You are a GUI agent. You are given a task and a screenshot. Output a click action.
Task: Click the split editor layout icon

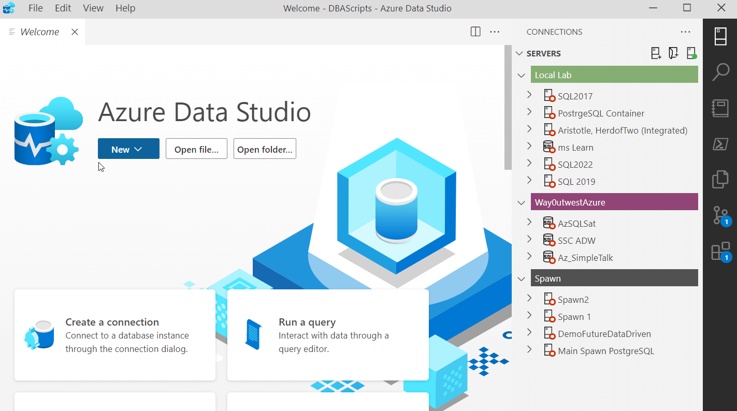[475, 32]
